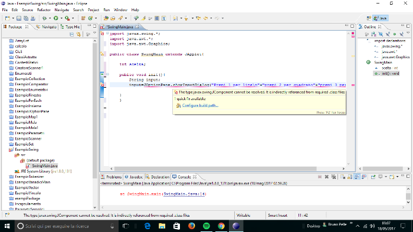The height and width of the screenshot is (232, 413).
Task: Open the Package Explorer view menu triangle
Action: point(95,34)
